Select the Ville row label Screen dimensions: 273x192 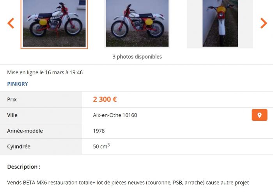[x=12, y=115]
